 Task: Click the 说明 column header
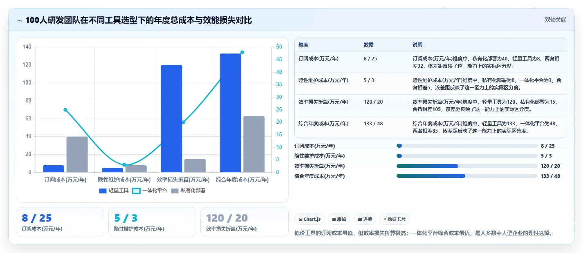(417, 44)
